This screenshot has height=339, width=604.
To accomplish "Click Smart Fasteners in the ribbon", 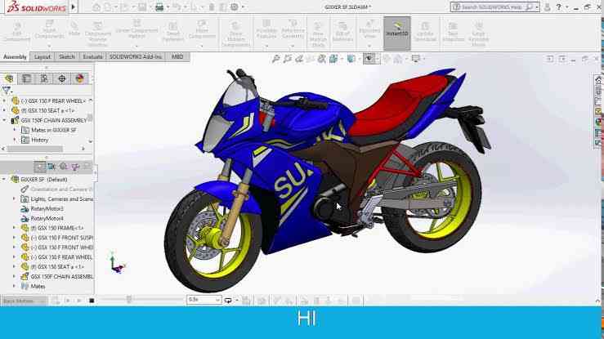I will 173,32.
